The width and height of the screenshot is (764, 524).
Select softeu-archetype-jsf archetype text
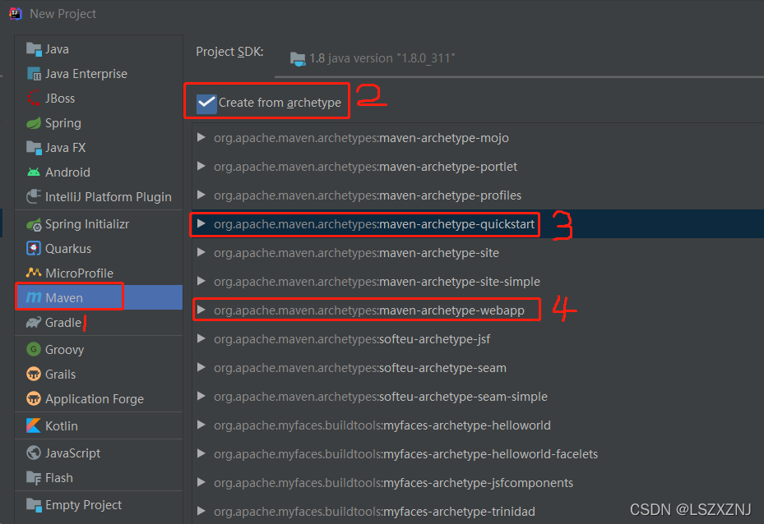(x=352, y=339)
